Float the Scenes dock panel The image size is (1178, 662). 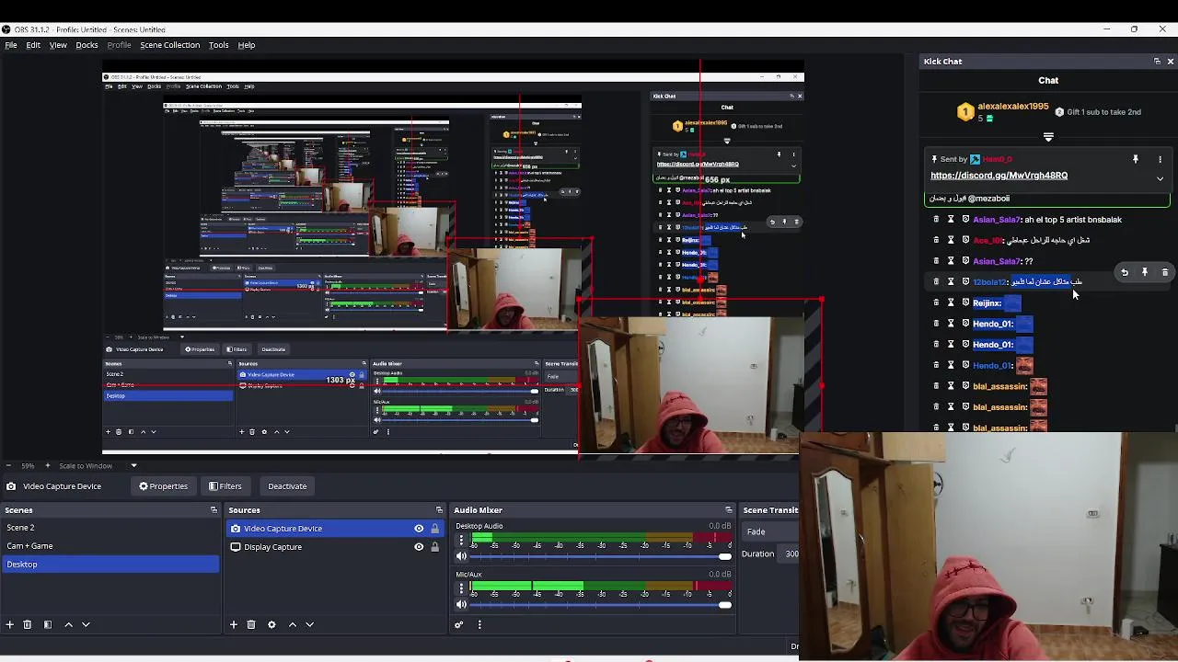point(214,510)
